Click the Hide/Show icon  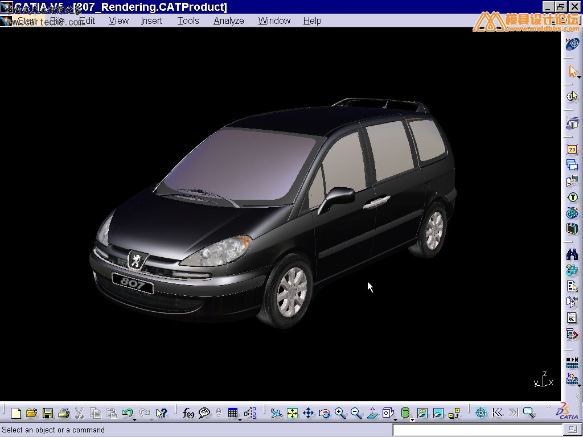click(x=422, y=413)
